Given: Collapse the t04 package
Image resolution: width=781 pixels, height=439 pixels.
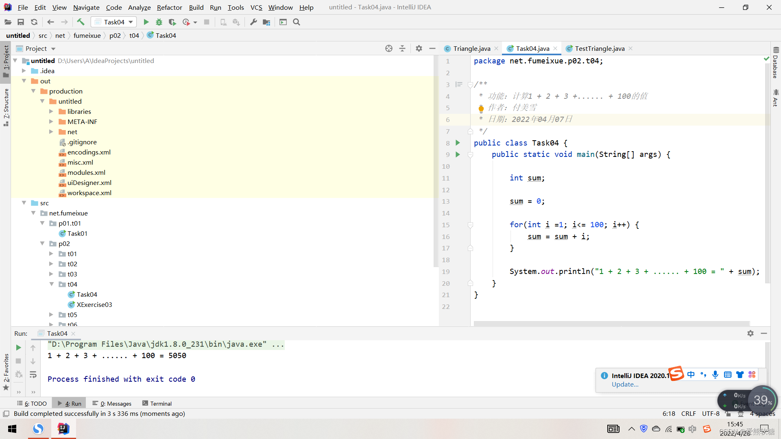Looking at the screenshot, I should (x=52, y=284).
